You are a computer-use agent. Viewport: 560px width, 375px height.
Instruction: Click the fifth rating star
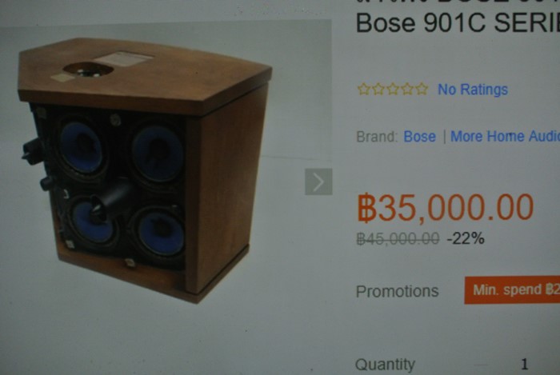[x=422, y=89]
